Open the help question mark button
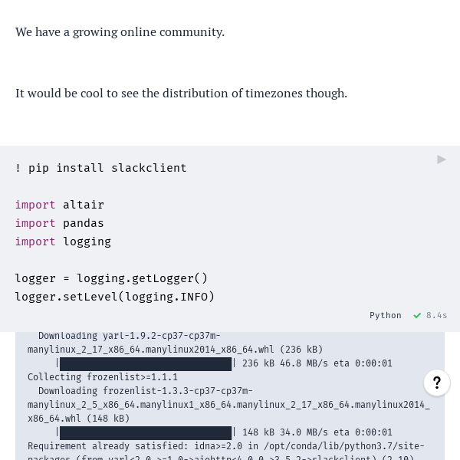Viewport: 460px width, 460px height. click(x=437, y=383)
